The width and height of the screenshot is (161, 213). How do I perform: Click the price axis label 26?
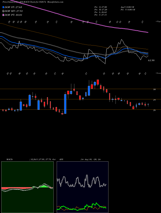click(x=154, y=110)
